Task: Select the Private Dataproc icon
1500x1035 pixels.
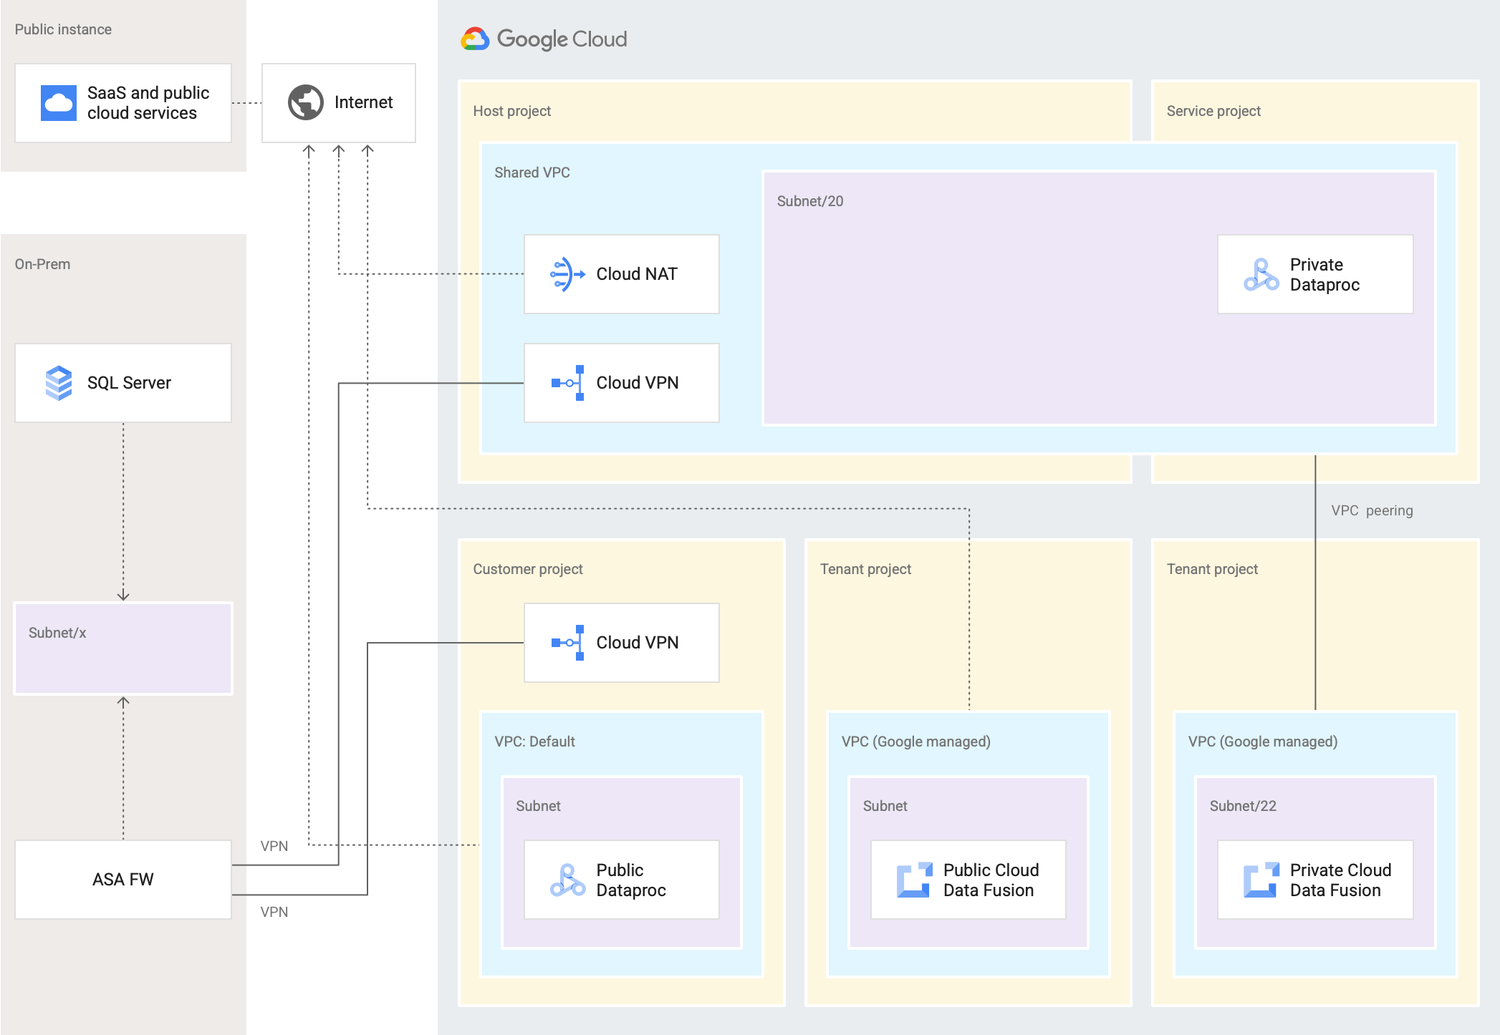Action: (x=1261, y=275)
